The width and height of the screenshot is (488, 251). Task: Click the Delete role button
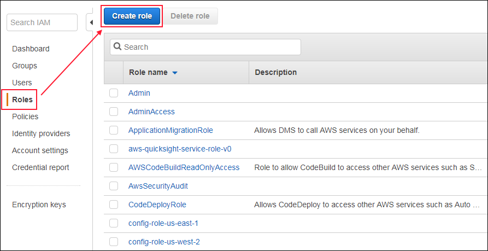[190, 16]
